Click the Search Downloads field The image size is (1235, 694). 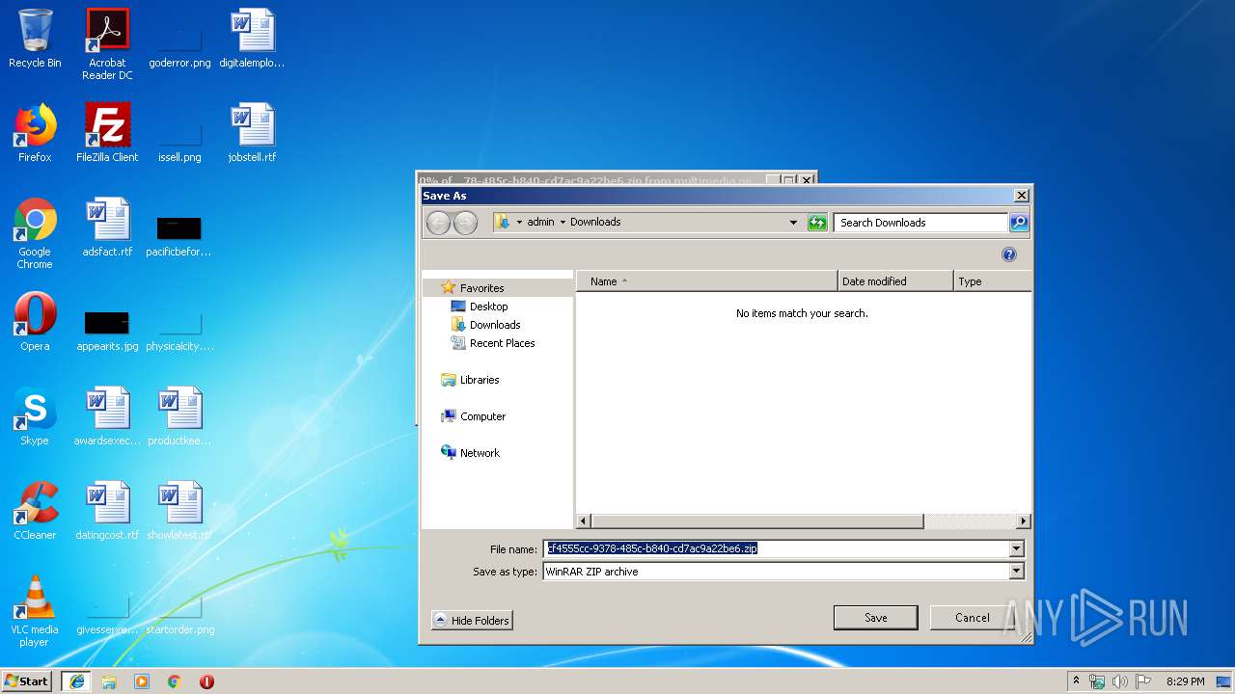pos(920,223)
